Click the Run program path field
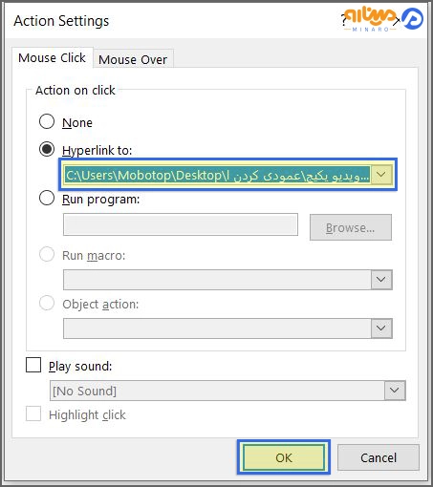The width and height of the screenshot is (433, 487). click(181, 224)
